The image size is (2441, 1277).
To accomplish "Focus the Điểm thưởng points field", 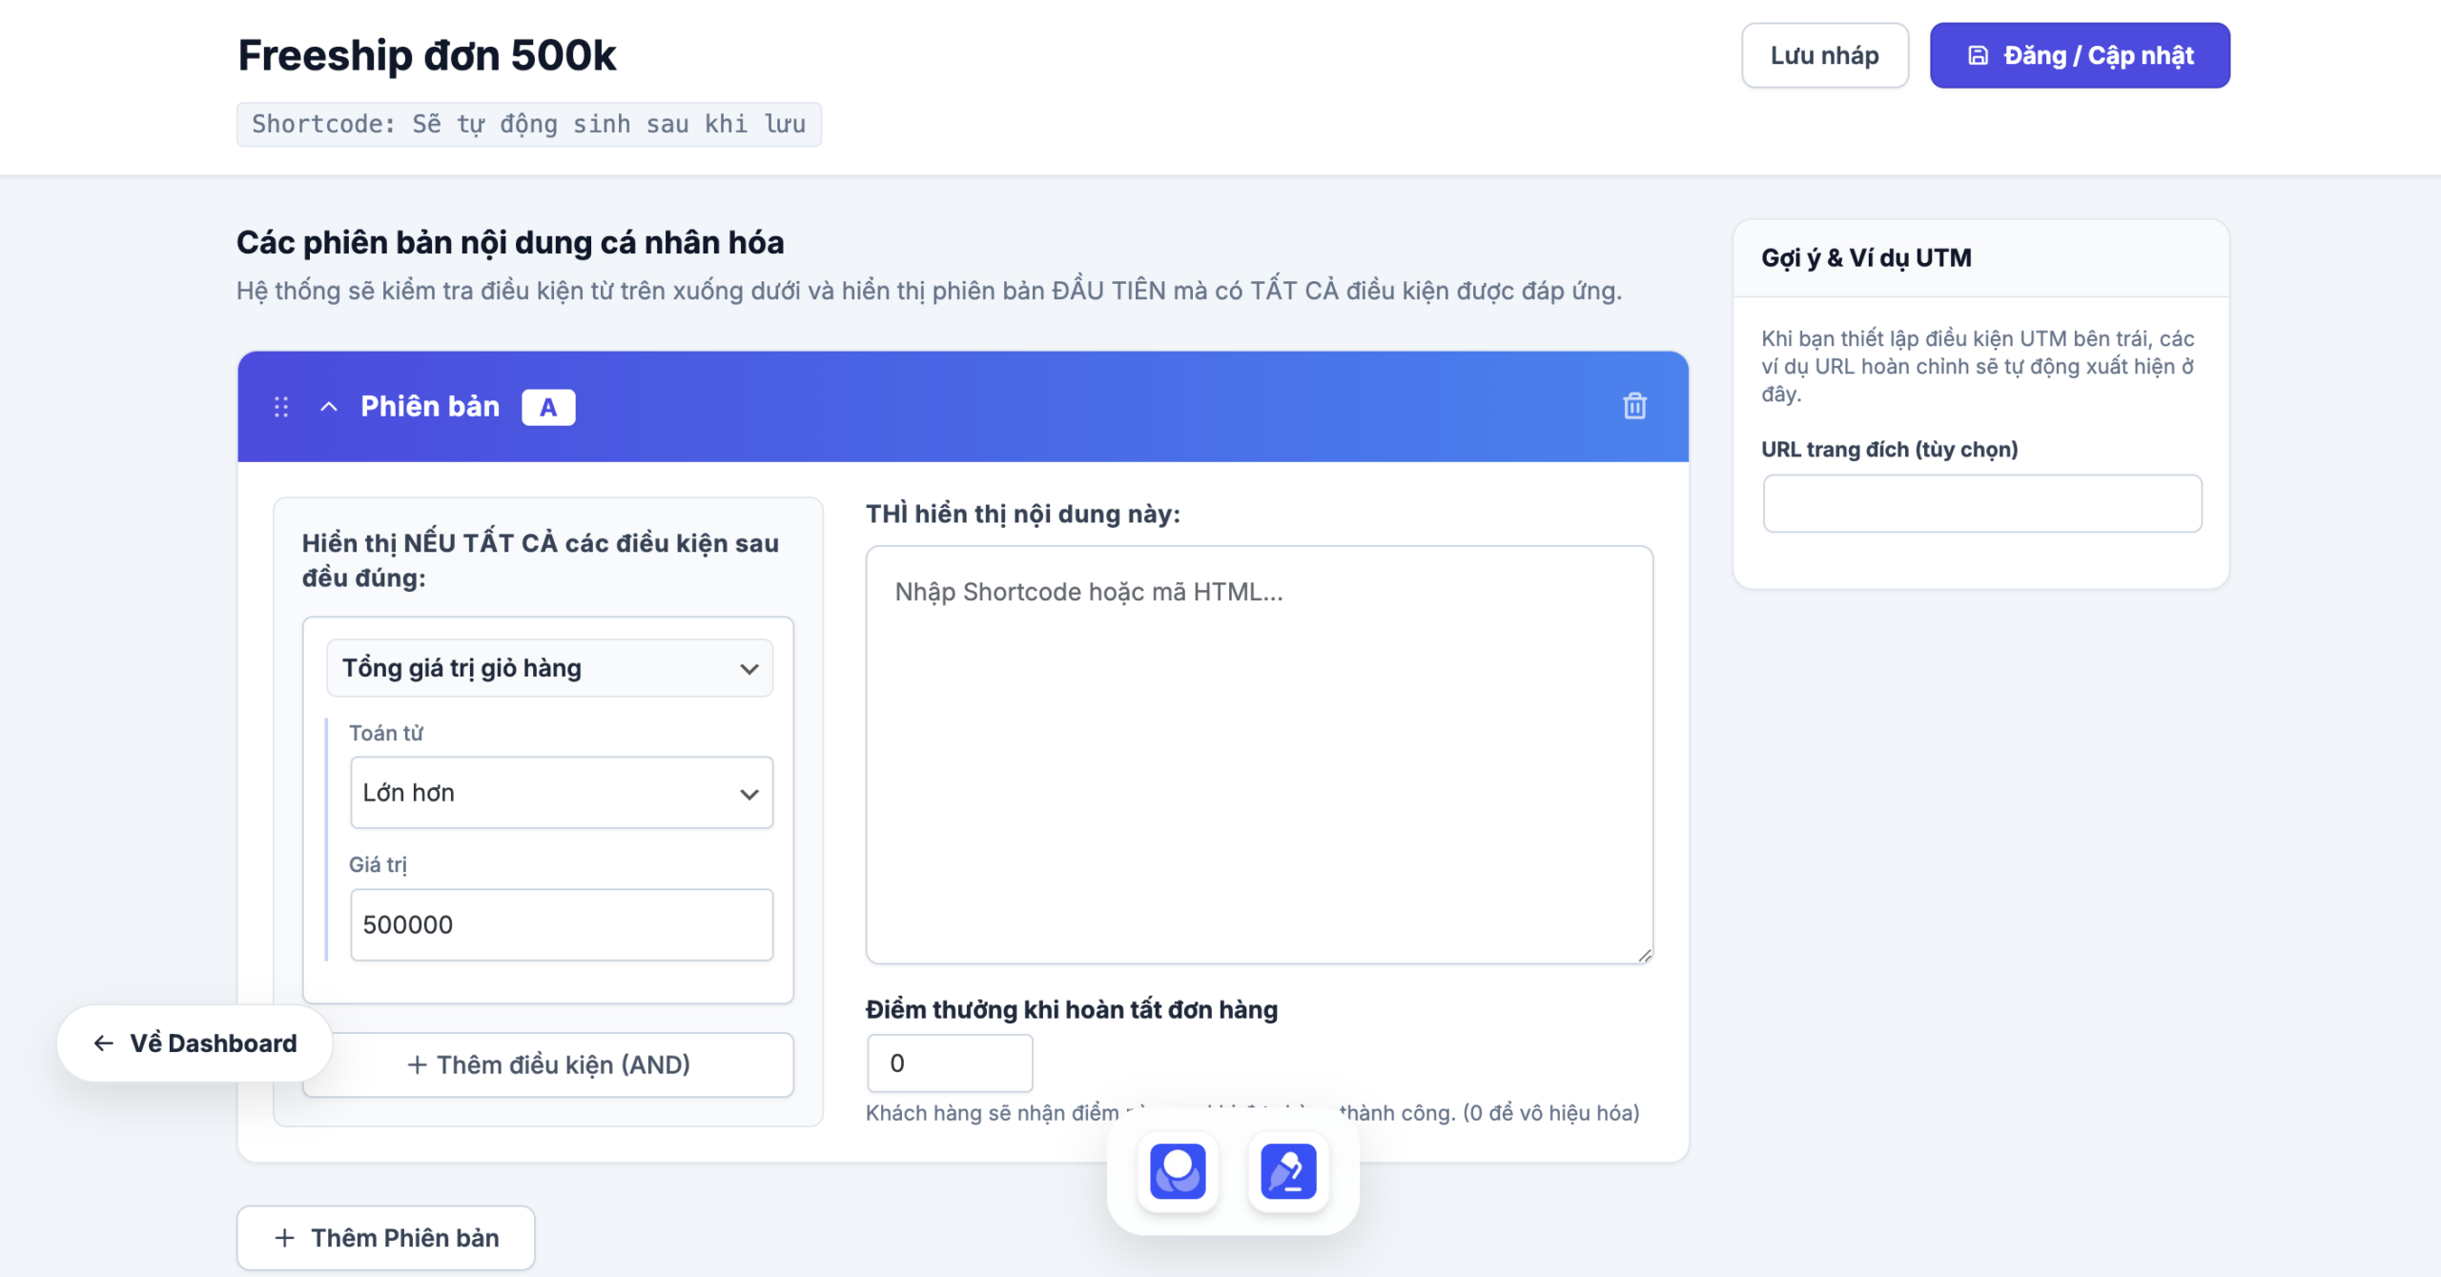I will tap(950, 1064).
